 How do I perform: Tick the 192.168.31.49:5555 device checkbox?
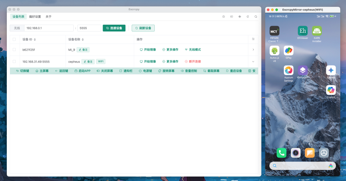click(x=14, y=61)
